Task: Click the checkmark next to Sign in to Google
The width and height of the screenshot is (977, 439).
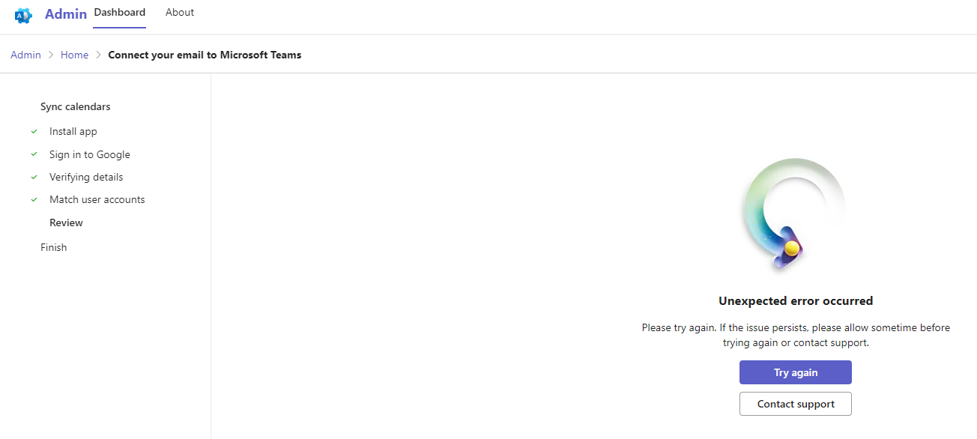Action: click(34, 154)
